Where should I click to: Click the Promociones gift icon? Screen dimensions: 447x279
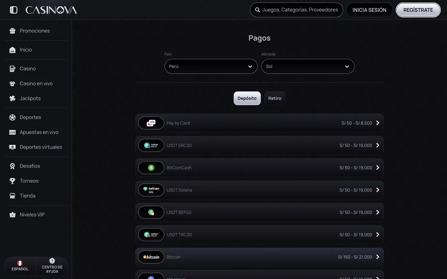point(12,31)
